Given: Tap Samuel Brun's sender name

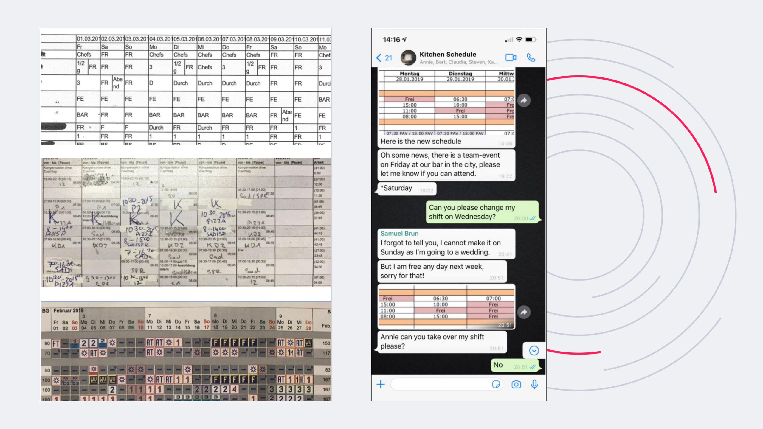Looking at the screenshot, I should (x=399, y=234).
